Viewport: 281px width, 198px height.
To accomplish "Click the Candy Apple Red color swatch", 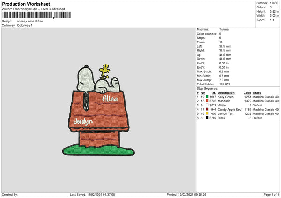I will (x=207, y=109).
